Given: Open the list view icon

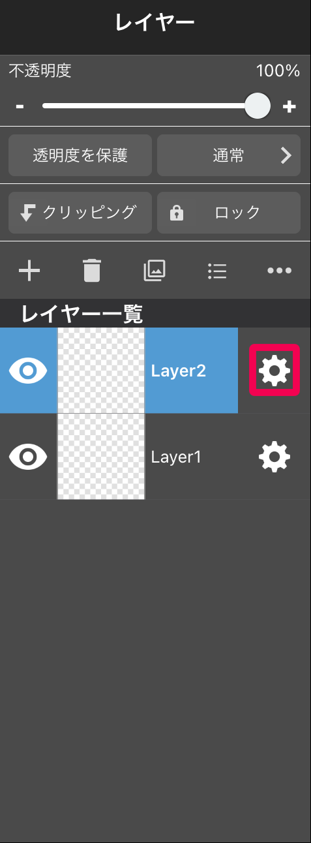Looking at the screenshot, I should coord(217,271).
